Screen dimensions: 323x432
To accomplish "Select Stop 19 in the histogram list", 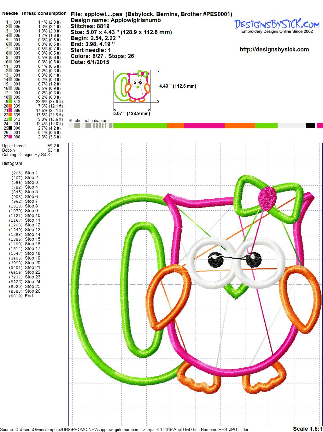I will pos(32,258).
